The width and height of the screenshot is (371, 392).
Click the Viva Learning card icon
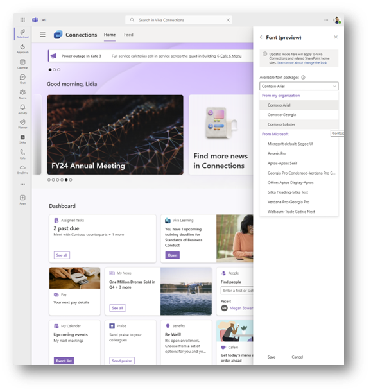[x=168, y=220]
